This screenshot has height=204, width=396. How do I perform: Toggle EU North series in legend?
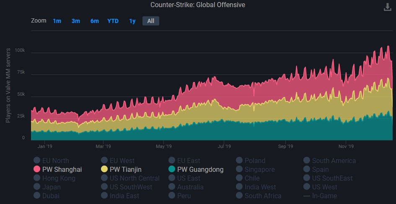pyautogui.click(x=51, y=161)
